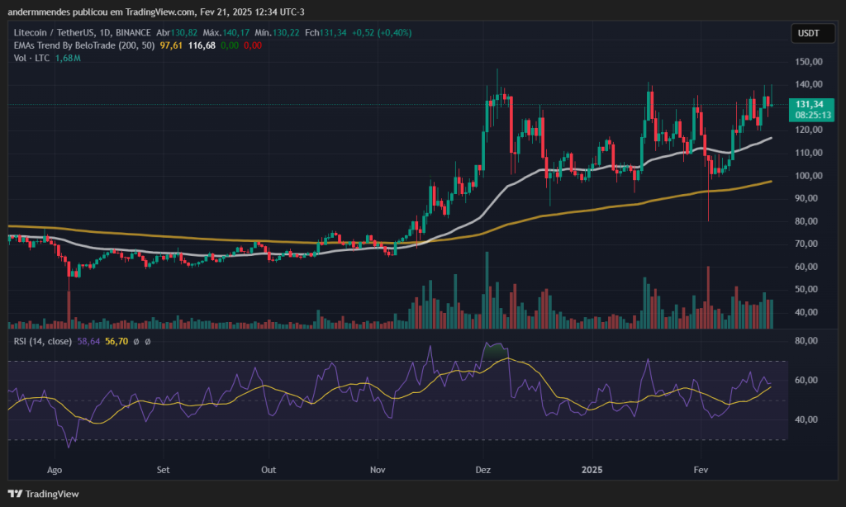Click the Out month label on time axis
Viewport: 846px width, 507px height.
click(269, 470)
